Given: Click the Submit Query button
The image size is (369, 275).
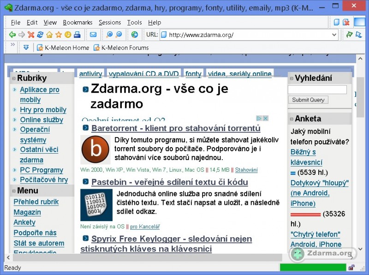Looking at the screenshot, I should click(x=308, y=100).
